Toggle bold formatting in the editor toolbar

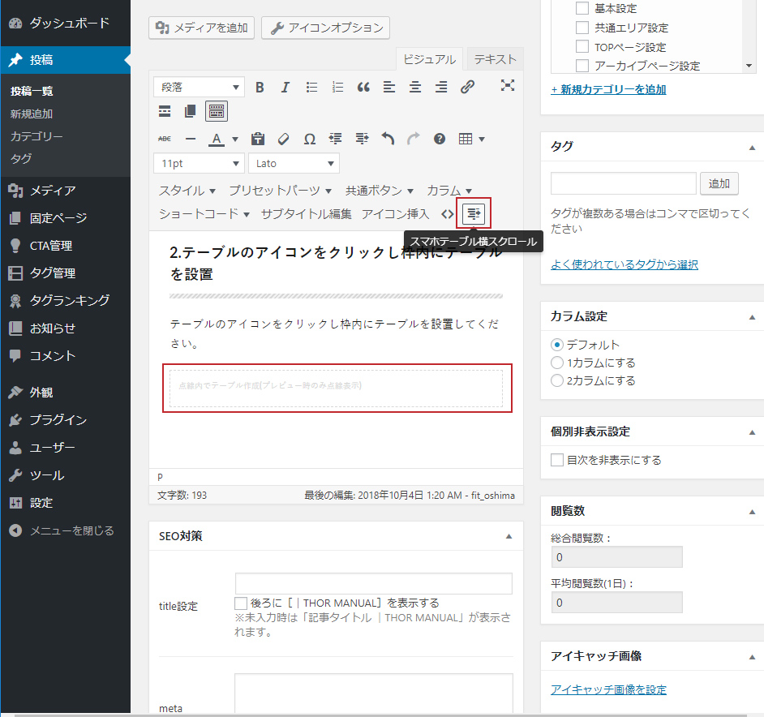[x=260, y=87]
